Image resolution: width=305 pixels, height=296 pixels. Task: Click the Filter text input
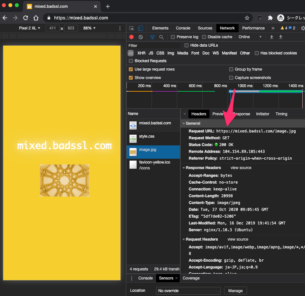click(x=154, y=46)
